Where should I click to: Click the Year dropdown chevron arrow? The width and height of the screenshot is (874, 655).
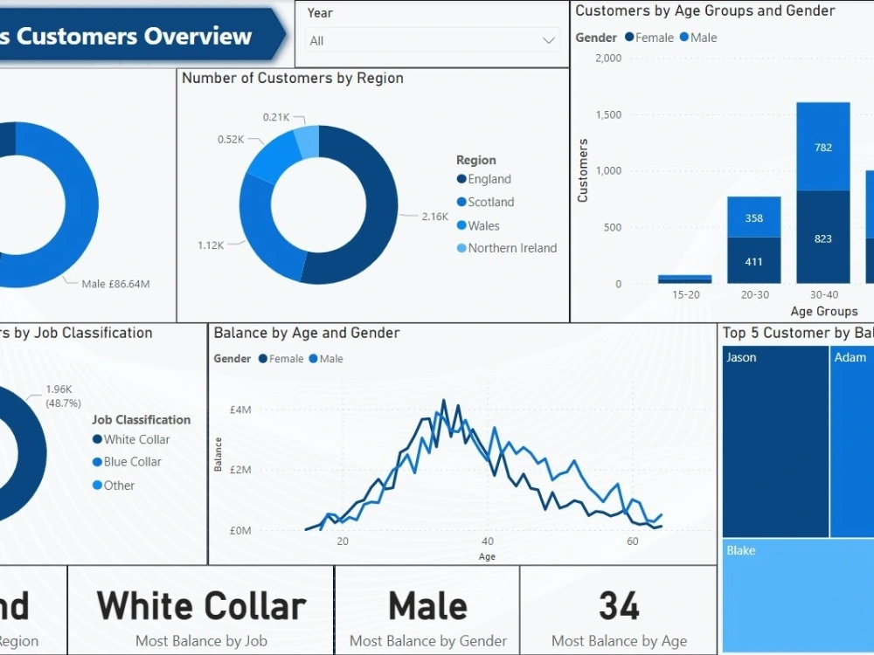point(549,39)
